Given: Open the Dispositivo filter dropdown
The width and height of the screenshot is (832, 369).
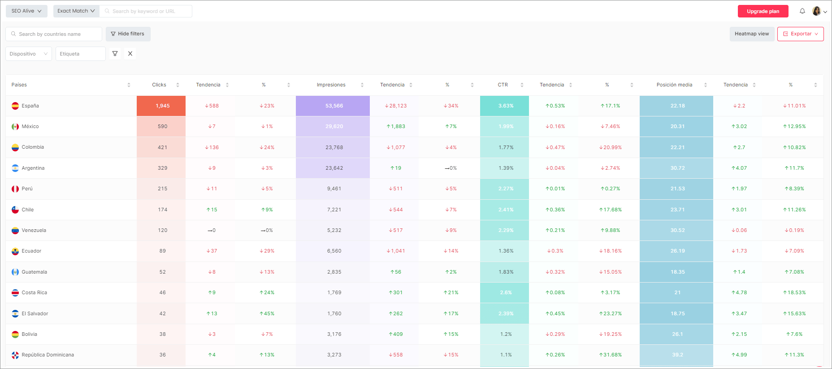Looking at the screenshot, I should 28,54.
